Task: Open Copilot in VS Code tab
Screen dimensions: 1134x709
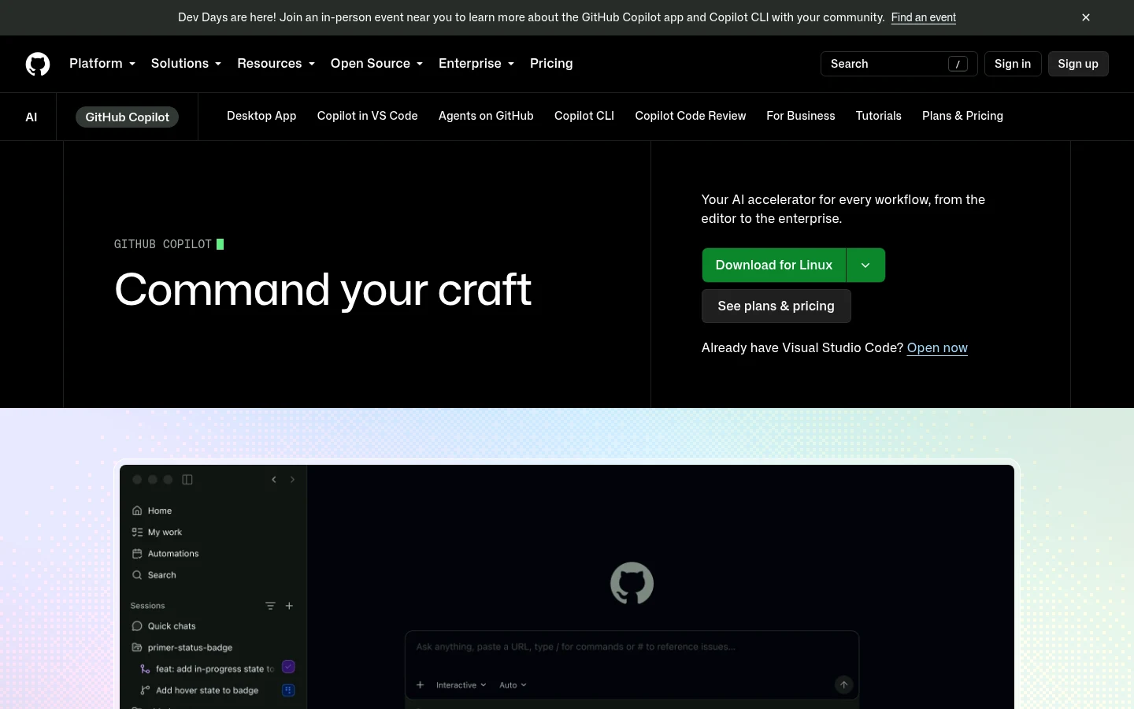Action: 368,116
